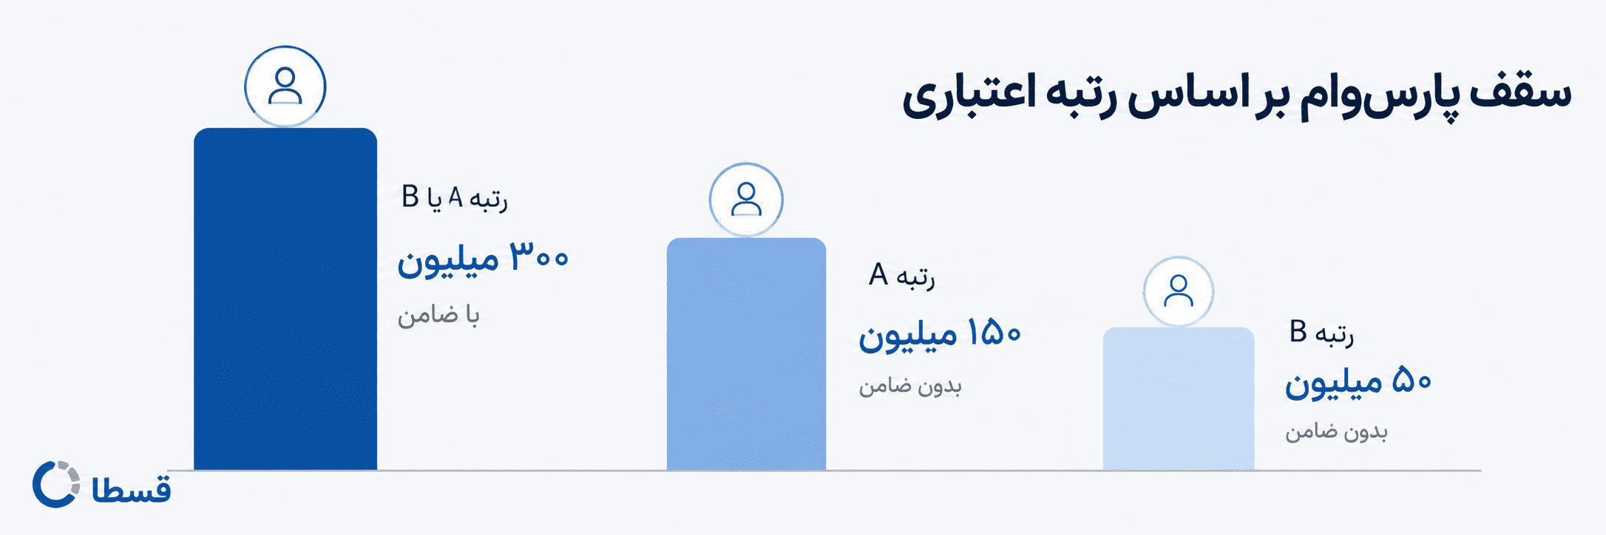Click the Ghesta circular logo icon
The image size is (1606, 535).
[56, 484]
